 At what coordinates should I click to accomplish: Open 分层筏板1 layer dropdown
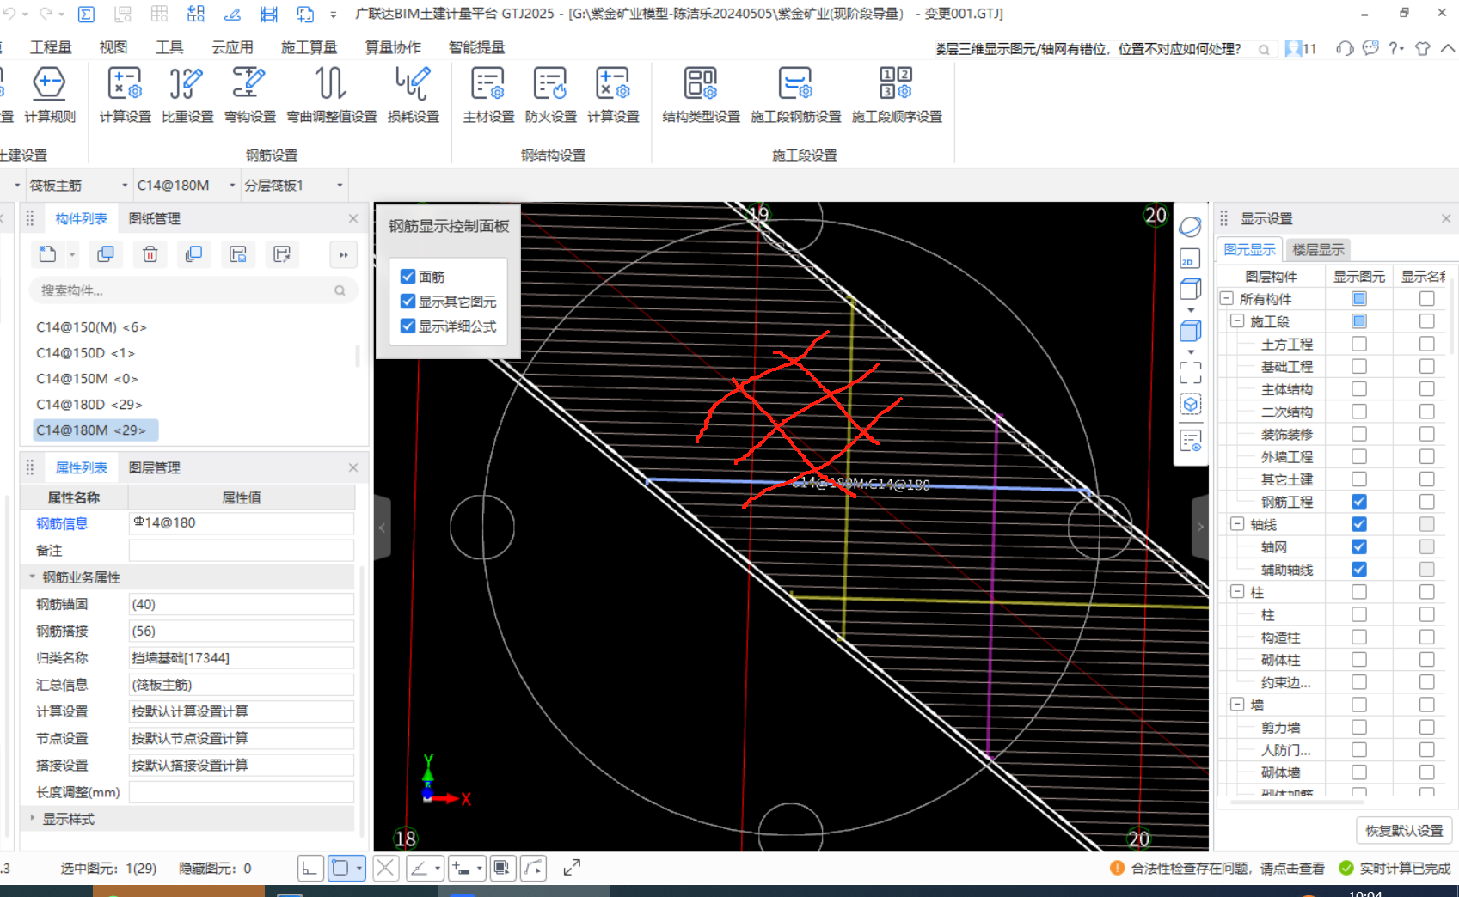point(340,186)
